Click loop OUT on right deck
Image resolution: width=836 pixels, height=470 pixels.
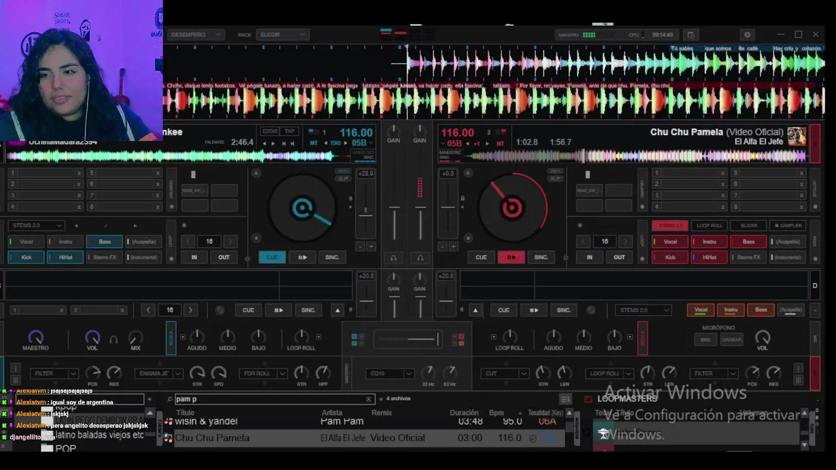(x=619, y=257)
